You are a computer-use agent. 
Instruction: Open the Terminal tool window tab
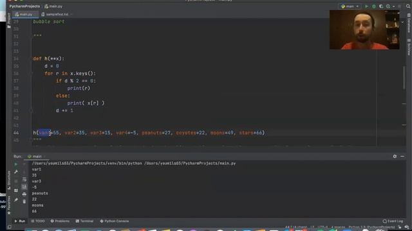(x=84, y=221)
